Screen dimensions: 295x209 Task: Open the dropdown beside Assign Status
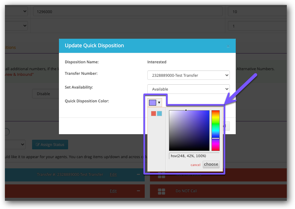point(15,145)
